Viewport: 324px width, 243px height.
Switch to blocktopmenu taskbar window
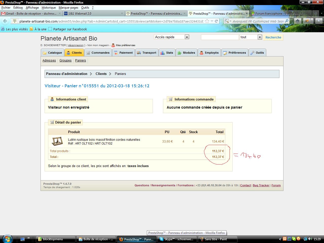click(x=56, y=239)
